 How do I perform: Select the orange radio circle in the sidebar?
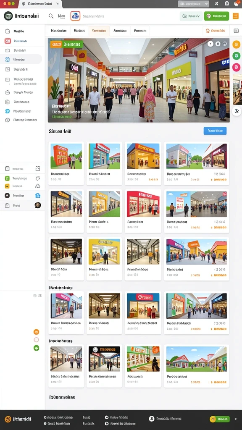pos(36,332)
